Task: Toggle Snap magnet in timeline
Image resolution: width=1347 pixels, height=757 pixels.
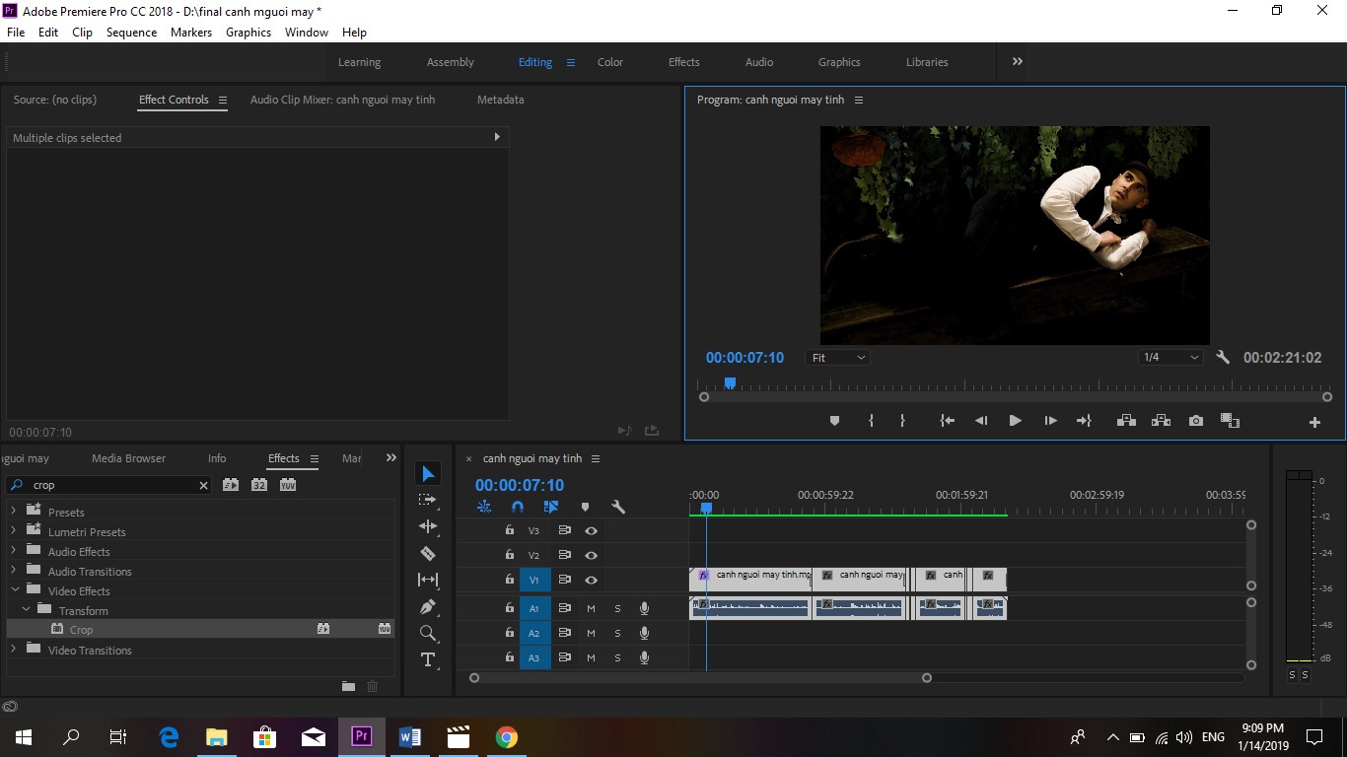Action: [x=518, y=507]
